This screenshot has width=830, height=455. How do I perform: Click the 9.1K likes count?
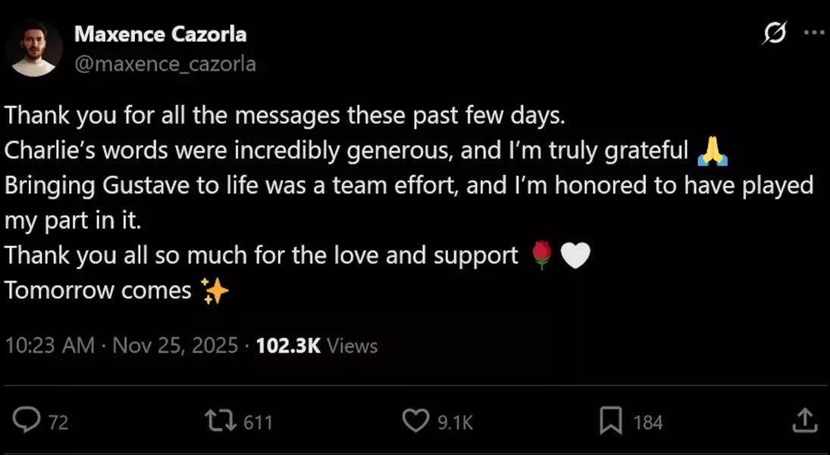456,422
